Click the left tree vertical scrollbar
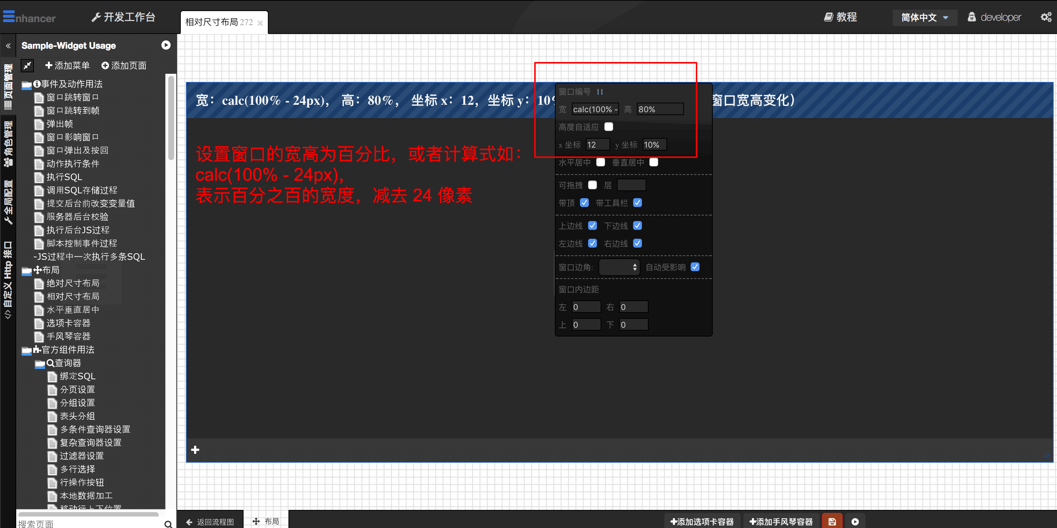Screen dimensions: 1057x528 pos(171,117)
